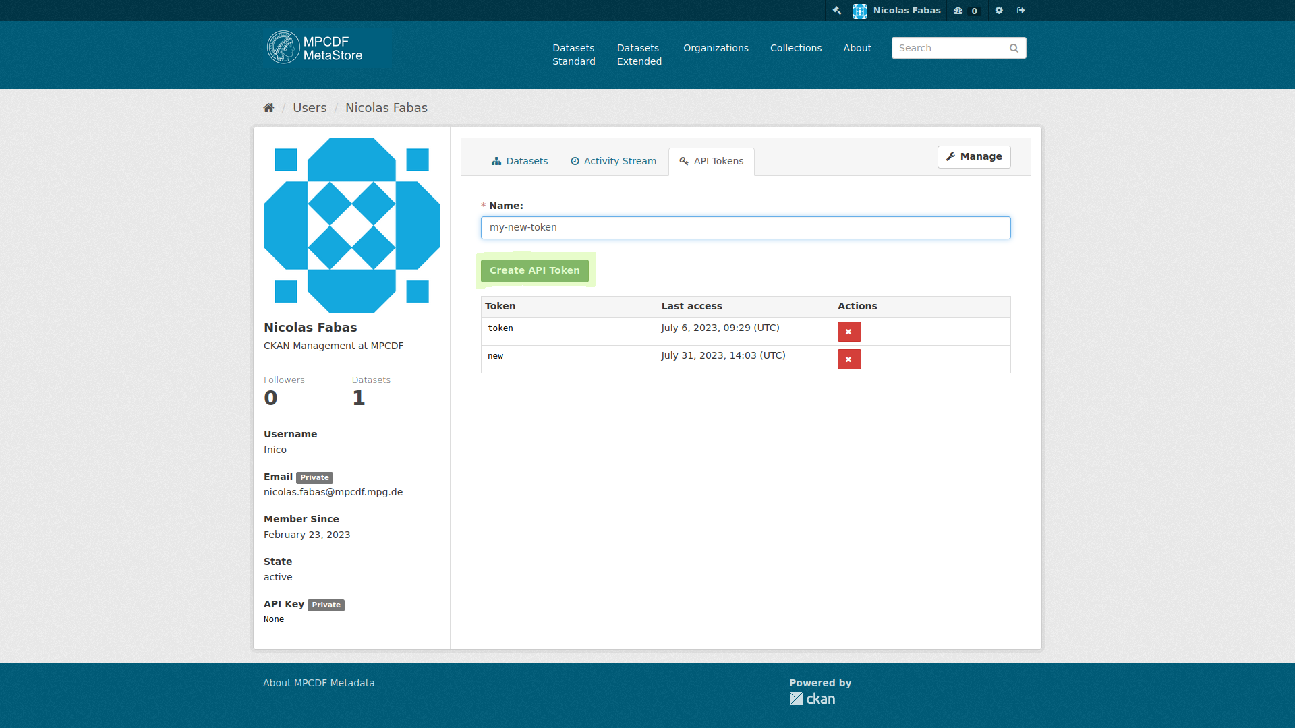Click the API Key value 'None'
1295x728 pixels.
pyautogui.click(x=274, y=619)
